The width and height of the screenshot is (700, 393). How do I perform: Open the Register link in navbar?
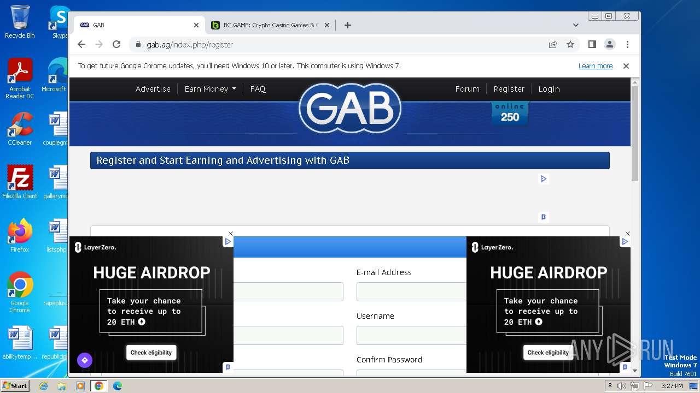(509, 89)
